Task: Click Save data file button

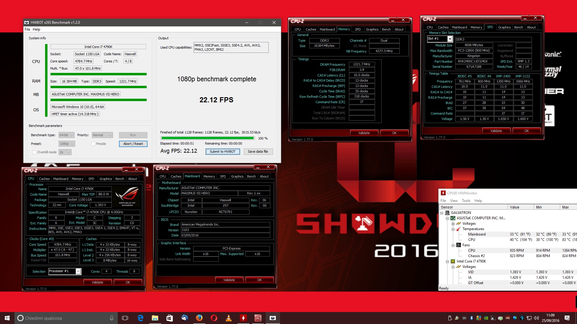Action: click(x=258, y=151)
